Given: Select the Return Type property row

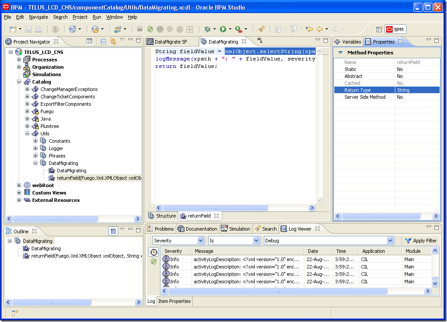Looking at the screenshot, I should (387, 90).
